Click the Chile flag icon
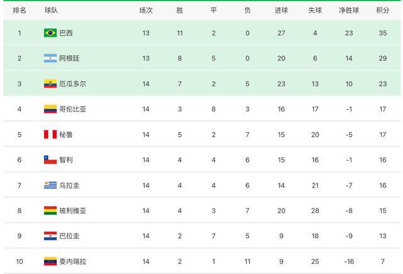This screenshot has height=274, width=403. (50, 160)
